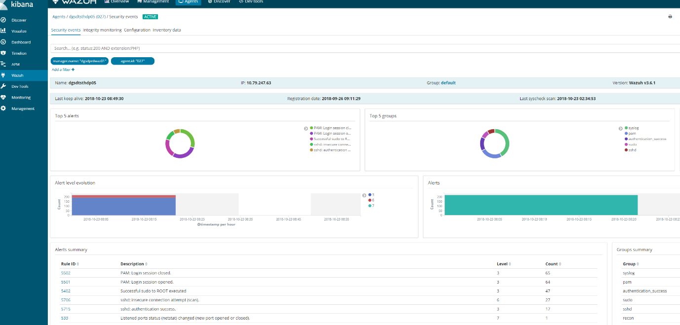Image resolution: width=680 pixels, height=325 pixels.
Task: Switch to the Integrity monitoring tab
Action: 102,30
